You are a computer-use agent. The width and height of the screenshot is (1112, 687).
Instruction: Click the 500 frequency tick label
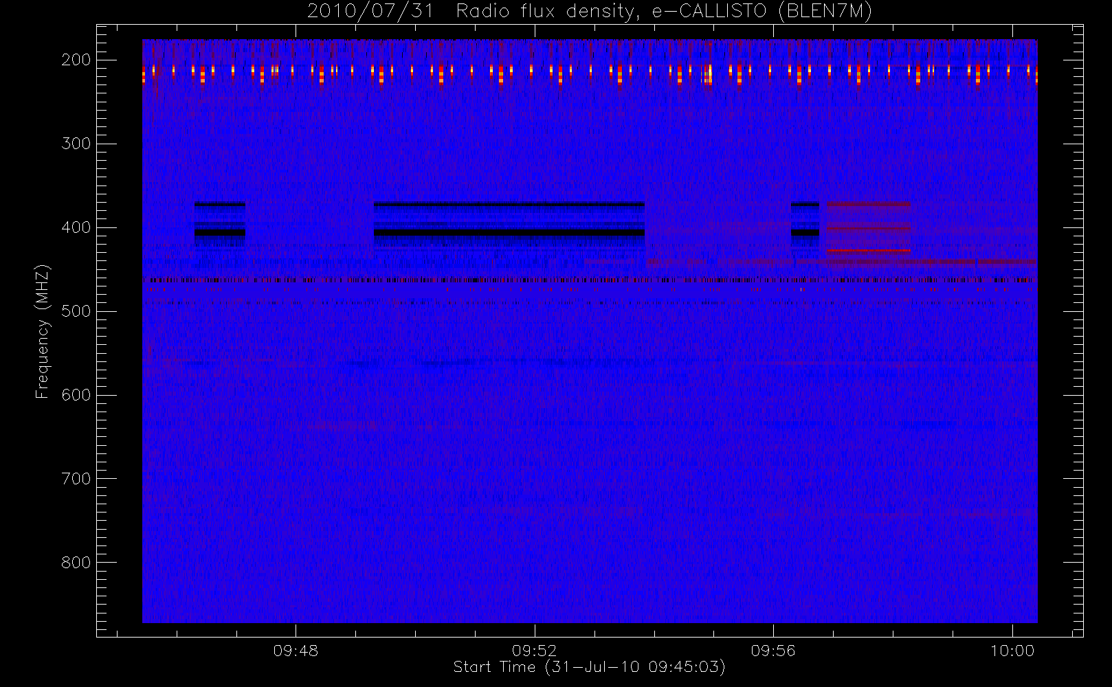click(76, 311)
